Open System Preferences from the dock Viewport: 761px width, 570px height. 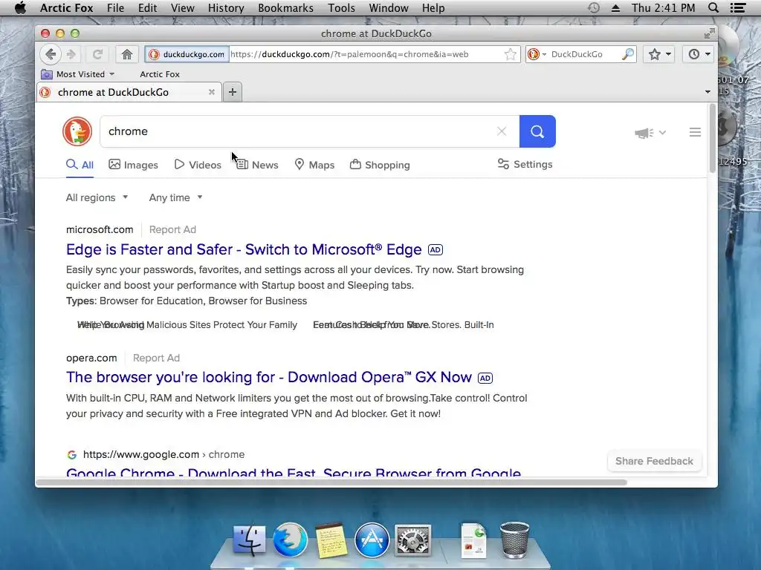coord(412,540)
